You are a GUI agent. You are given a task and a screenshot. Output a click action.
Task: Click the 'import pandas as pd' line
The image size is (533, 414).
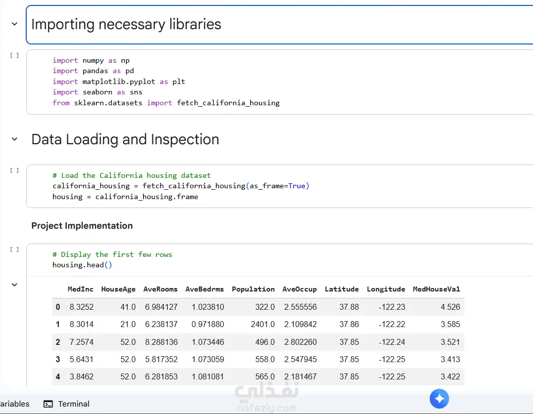click(93, 71)
